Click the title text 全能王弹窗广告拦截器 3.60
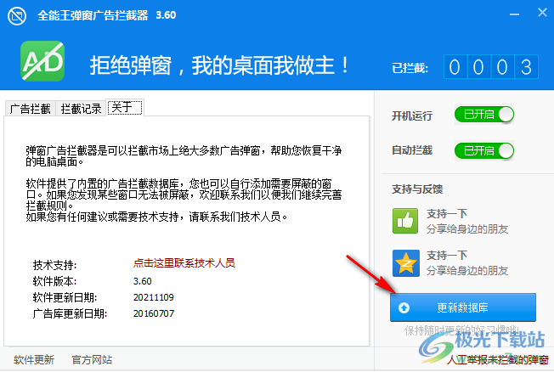 point(107,15)
